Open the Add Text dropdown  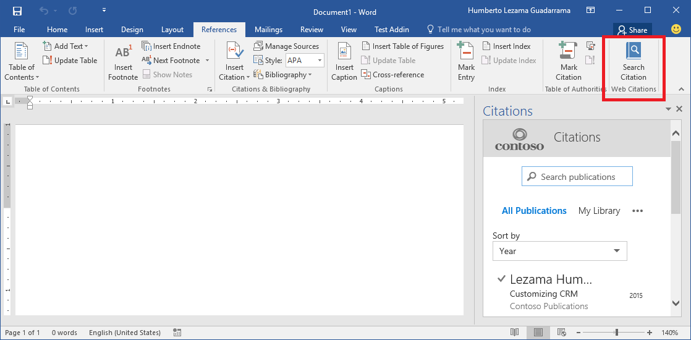pos(66,46)
